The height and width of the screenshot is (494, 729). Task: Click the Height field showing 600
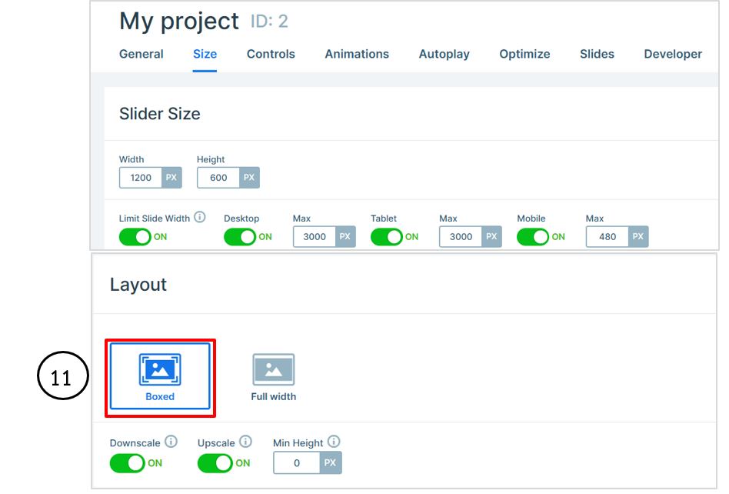218,178
